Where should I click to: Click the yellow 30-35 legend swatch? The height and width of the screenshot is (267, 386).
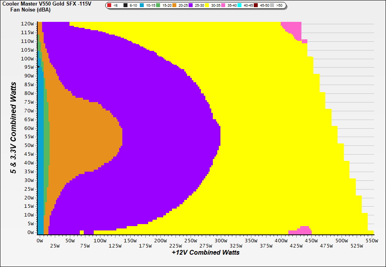[x=207, y=6]
